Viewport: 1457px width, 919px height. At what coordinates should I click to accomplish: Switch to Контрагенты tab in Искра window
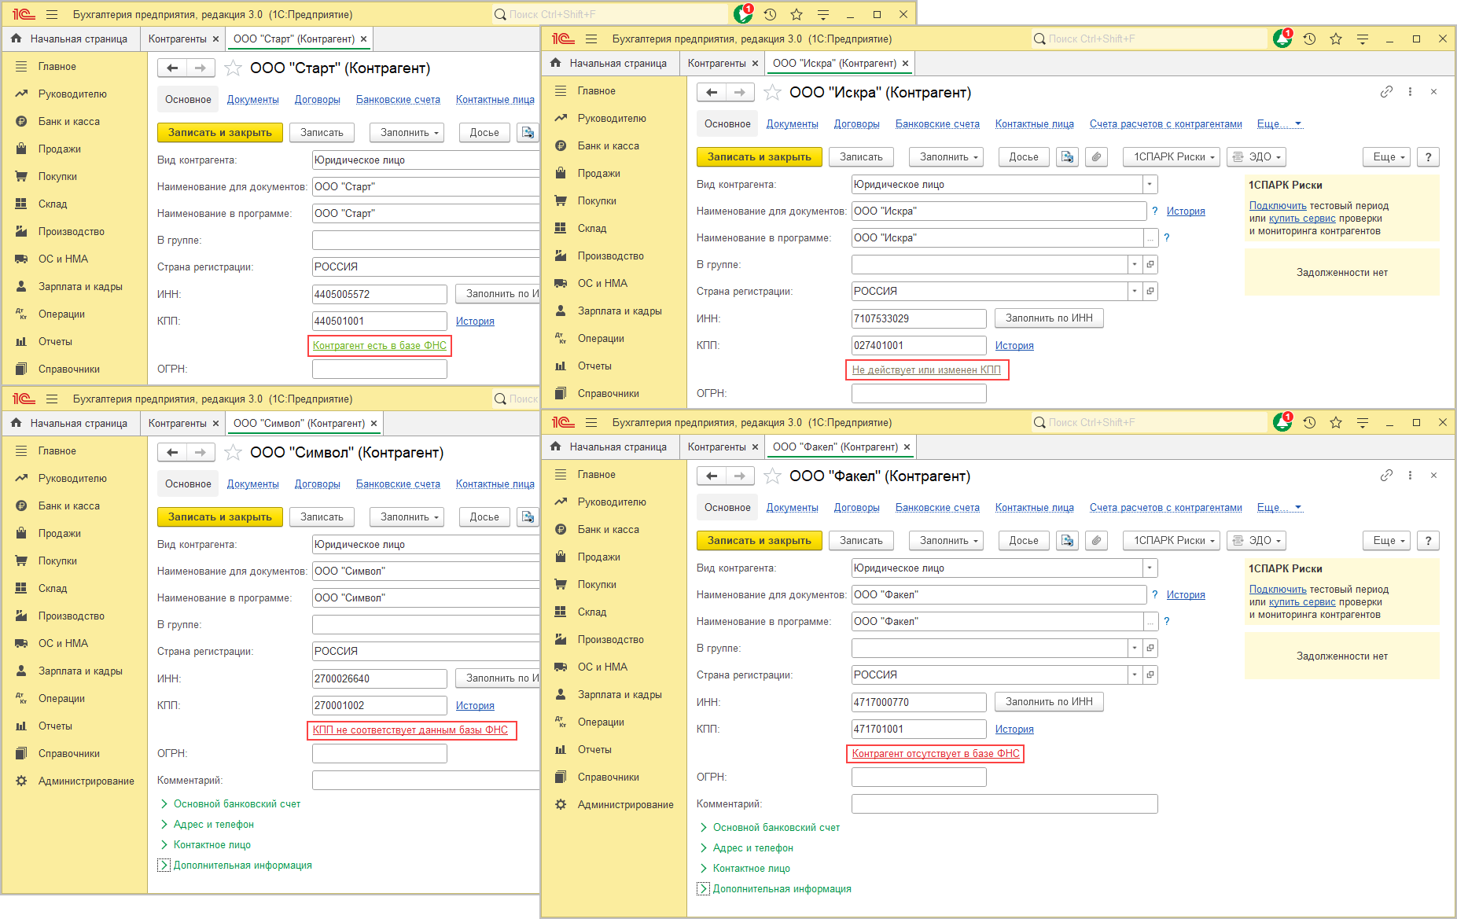click(x=716, y=64)
